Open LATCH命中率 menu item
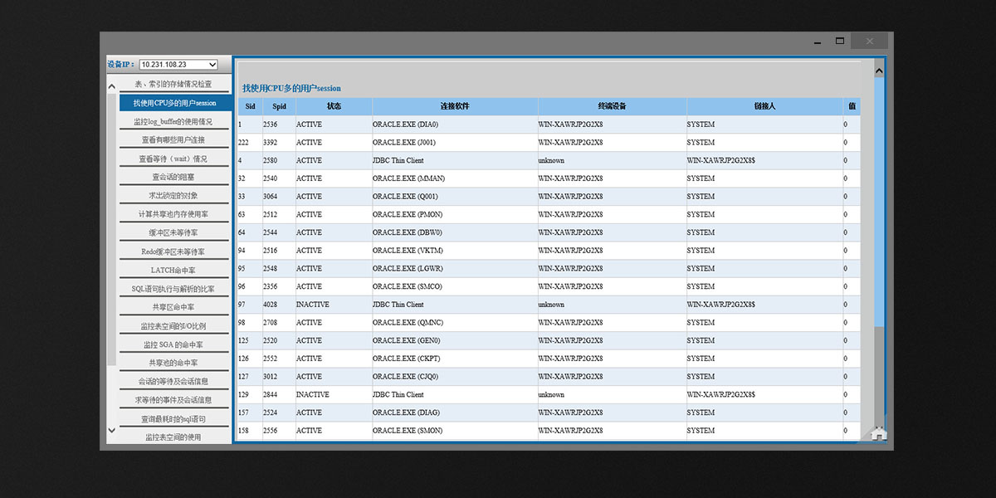Viewport: 996px width, 498px height. (173, 271)
